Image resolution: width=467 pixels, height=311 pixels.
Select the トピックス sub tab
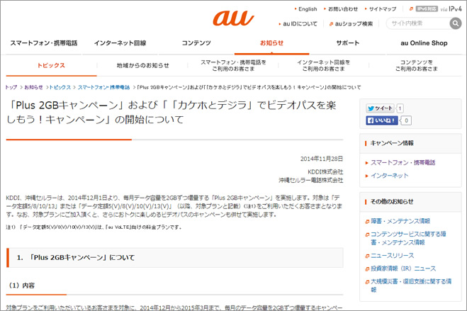(x=51, y=65)
